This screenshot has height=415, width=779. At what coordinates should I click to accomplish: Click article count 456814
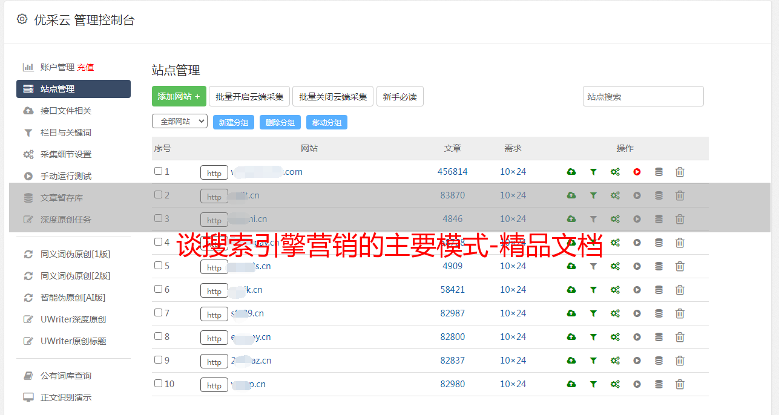(453, 172)
